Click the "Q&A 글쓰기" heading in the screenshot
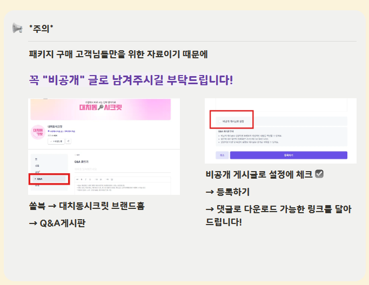 [x=81, y=161]
